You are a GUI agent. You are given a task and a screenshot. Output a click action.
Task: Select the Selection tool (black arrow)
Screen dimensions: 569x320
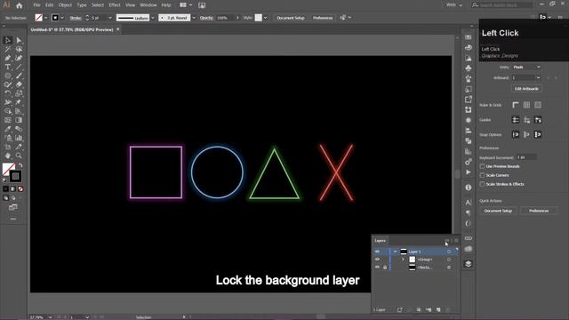tap(8, 40)
